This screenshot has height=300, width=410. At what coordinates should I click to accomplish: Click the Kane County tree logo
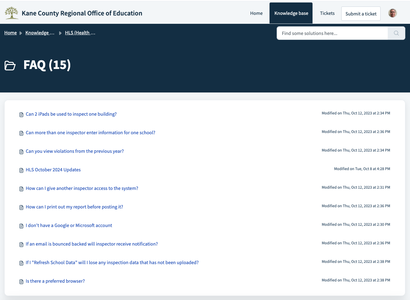pos(12,13)
